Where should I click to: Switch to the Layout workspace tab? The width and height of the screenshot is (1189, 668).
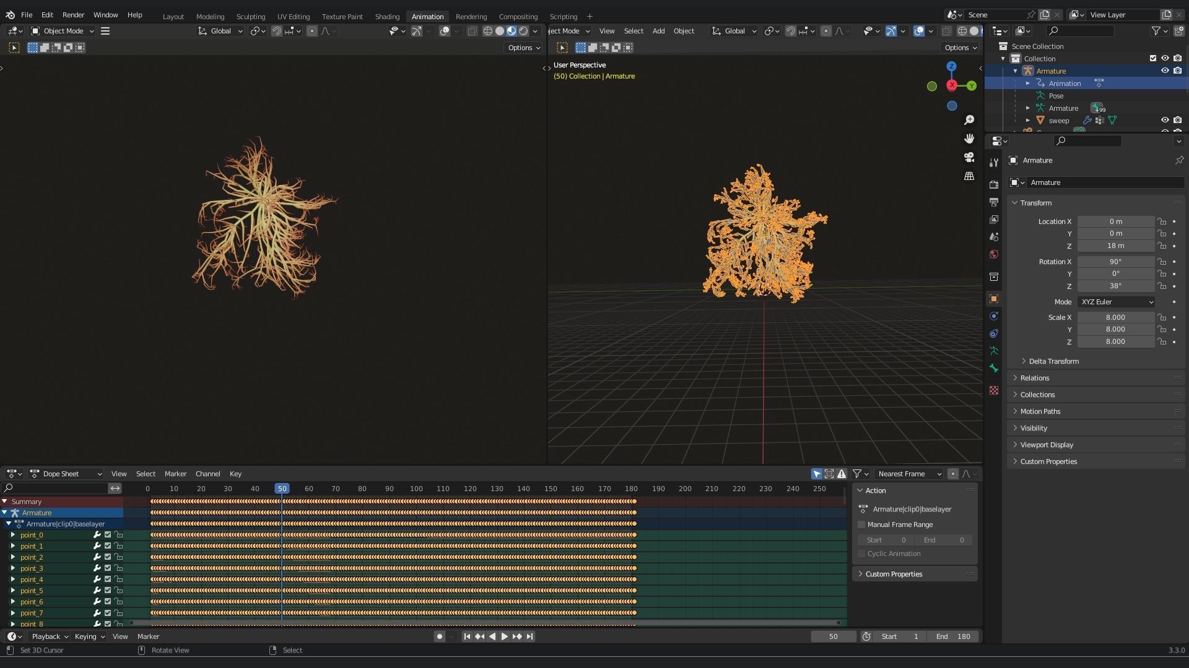(x=173, y=17)
